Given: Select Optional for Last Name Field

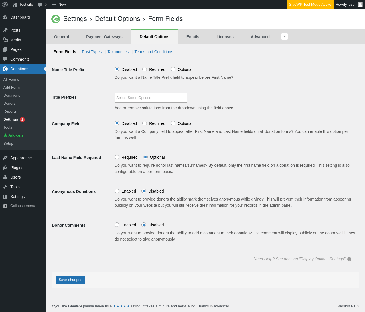Looking at the screenshot, I should pos(145,157).
